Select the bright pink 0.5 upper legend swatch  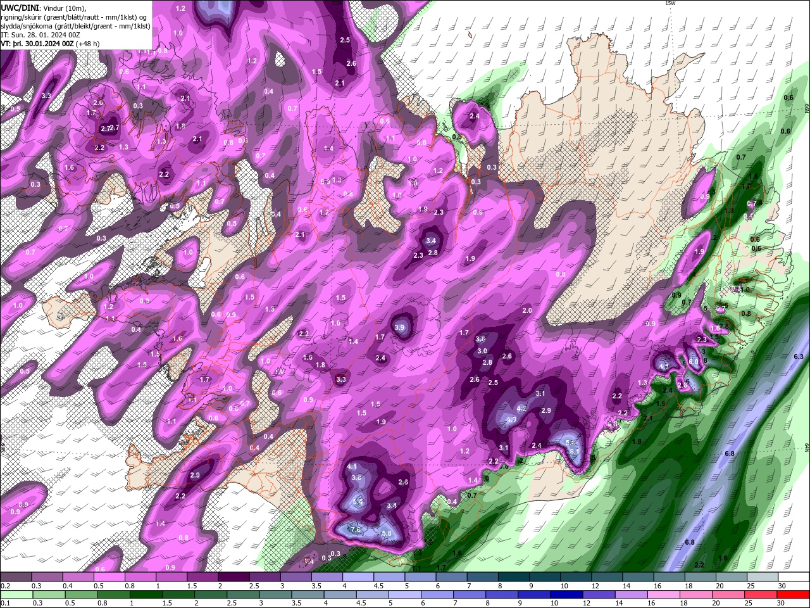pos(109,577)
